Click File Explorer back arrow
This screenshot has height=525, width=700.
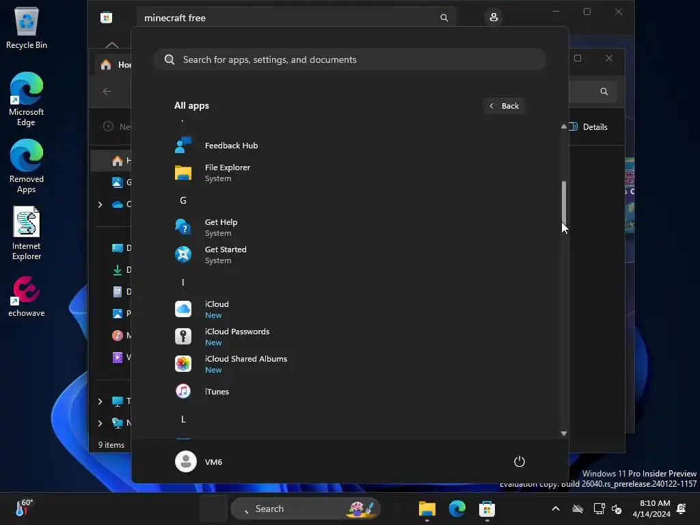click(107, 92)
